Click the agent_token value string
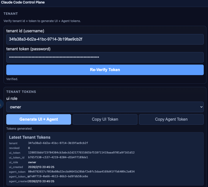 click(x=81, y=172)
